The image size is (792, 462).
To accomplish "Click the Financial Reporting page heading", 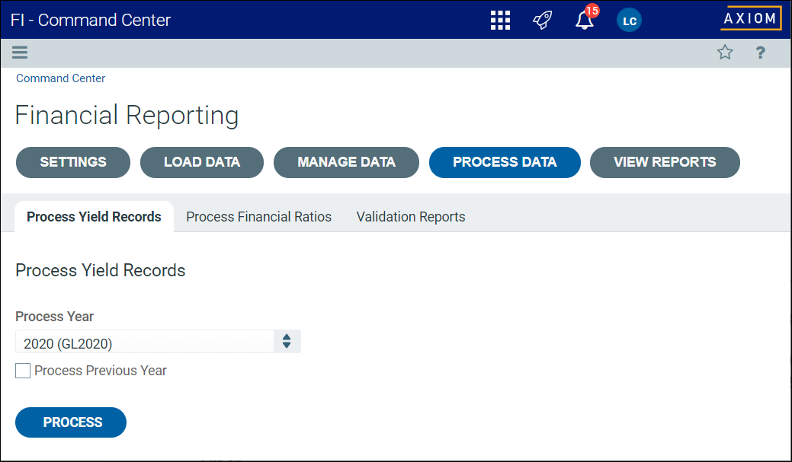I will click(x=127, y=116).
